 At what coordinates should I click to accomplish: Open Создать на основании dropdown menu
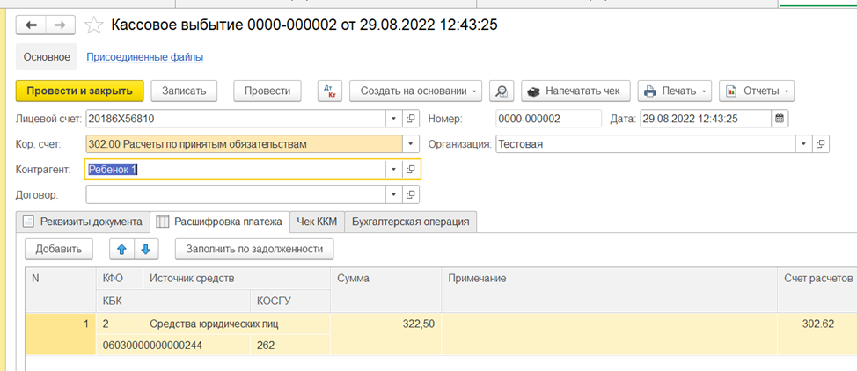pos(416,91)
